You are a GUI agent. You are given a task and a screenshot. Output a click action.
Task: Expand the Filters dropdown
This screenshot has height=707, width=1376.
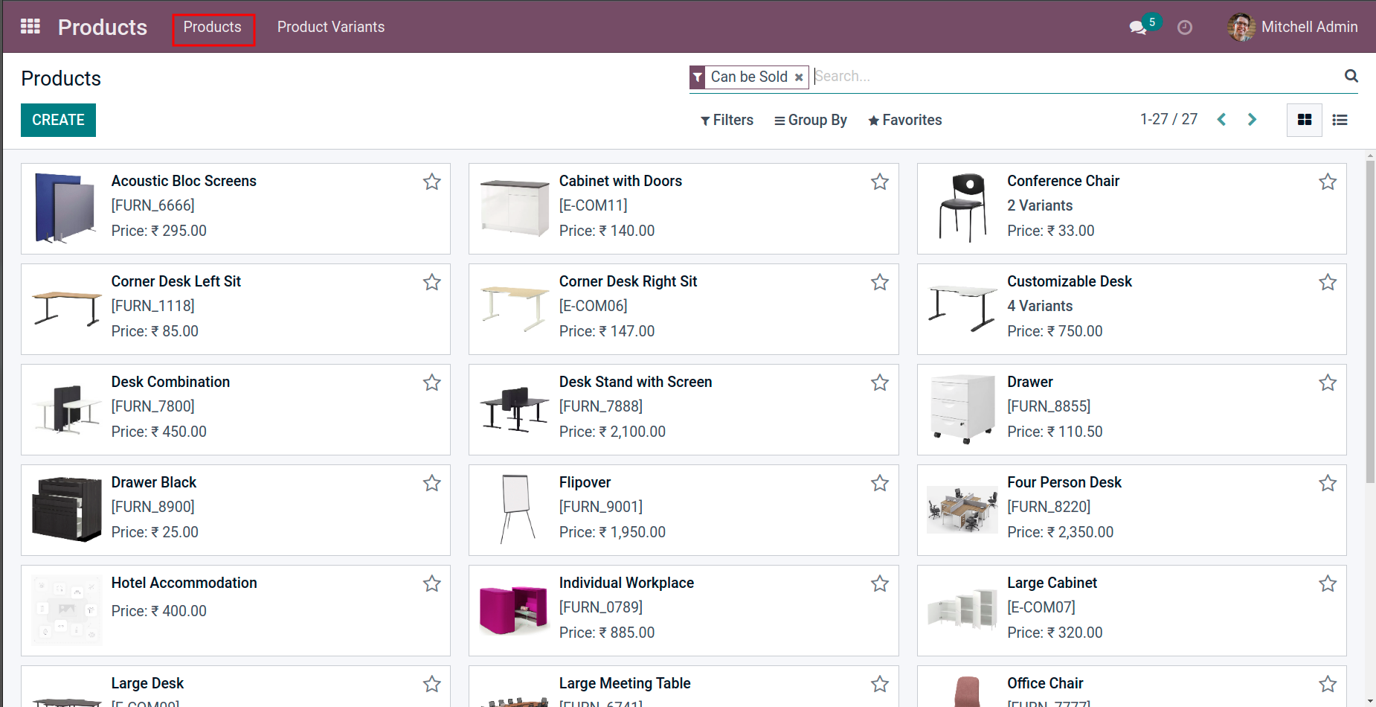pyautogui.click(x=727, y=120)
